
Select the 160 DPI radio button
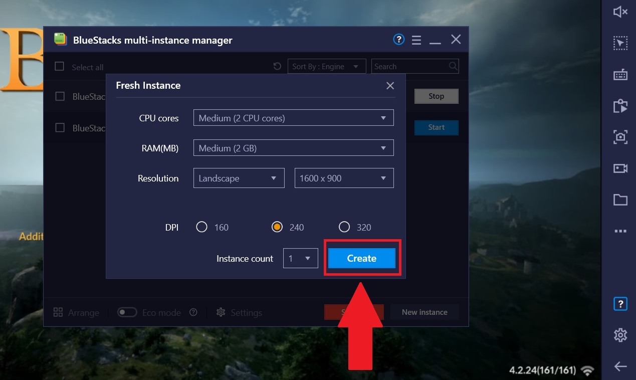coord(202,227)
